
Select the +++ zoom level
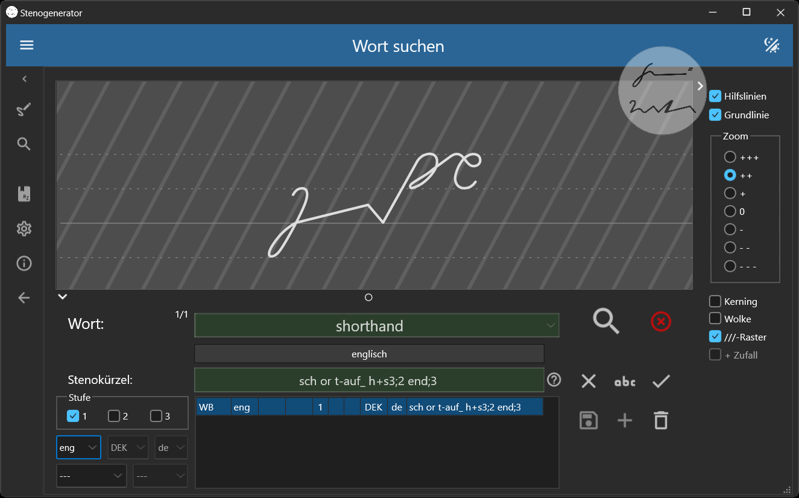(x=729, y=157)
